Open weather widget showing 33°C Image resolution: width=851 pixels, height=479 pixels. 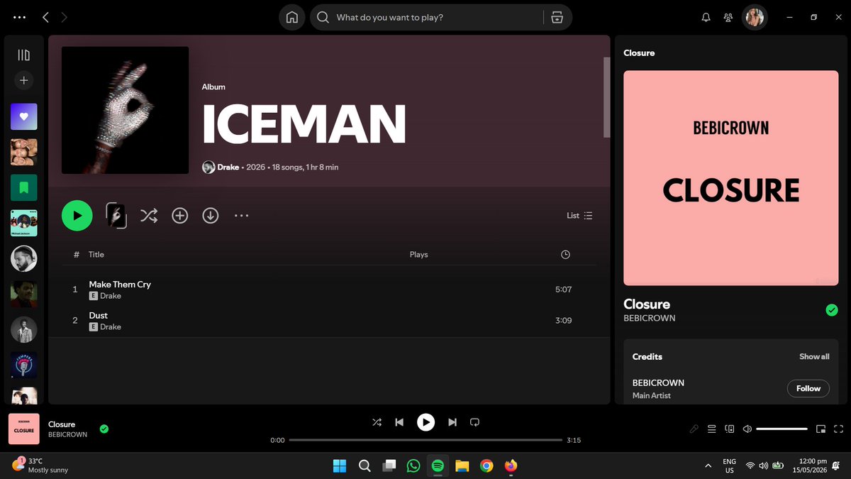coord(41,466)
